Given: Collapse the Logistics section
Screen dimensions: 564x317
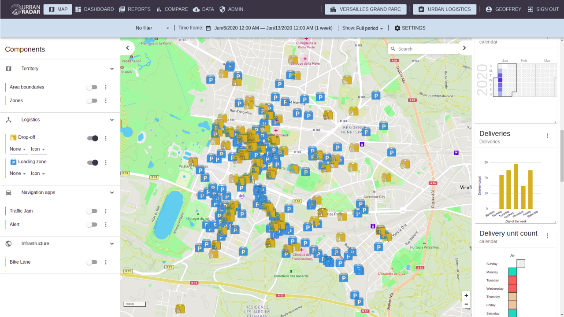Looking at the screenshot, I should tap(112, 120).
